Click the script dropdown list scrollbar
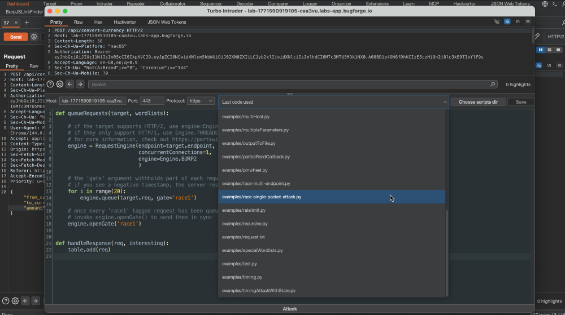 coord(447,253)
